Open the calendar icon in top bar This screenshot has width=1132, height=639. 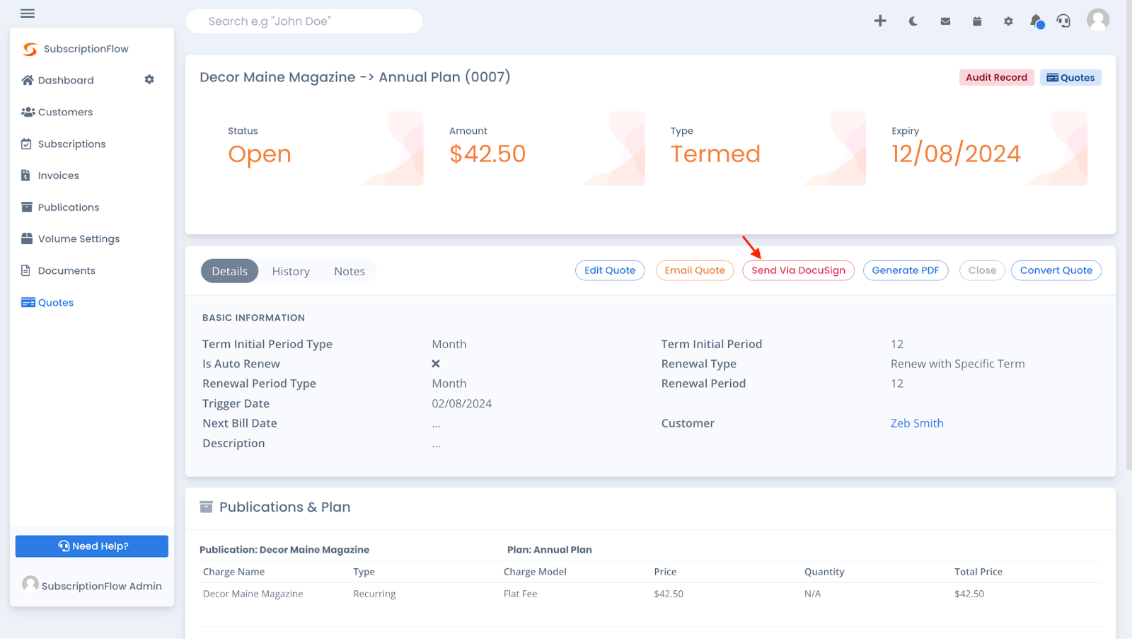(977, 21)
